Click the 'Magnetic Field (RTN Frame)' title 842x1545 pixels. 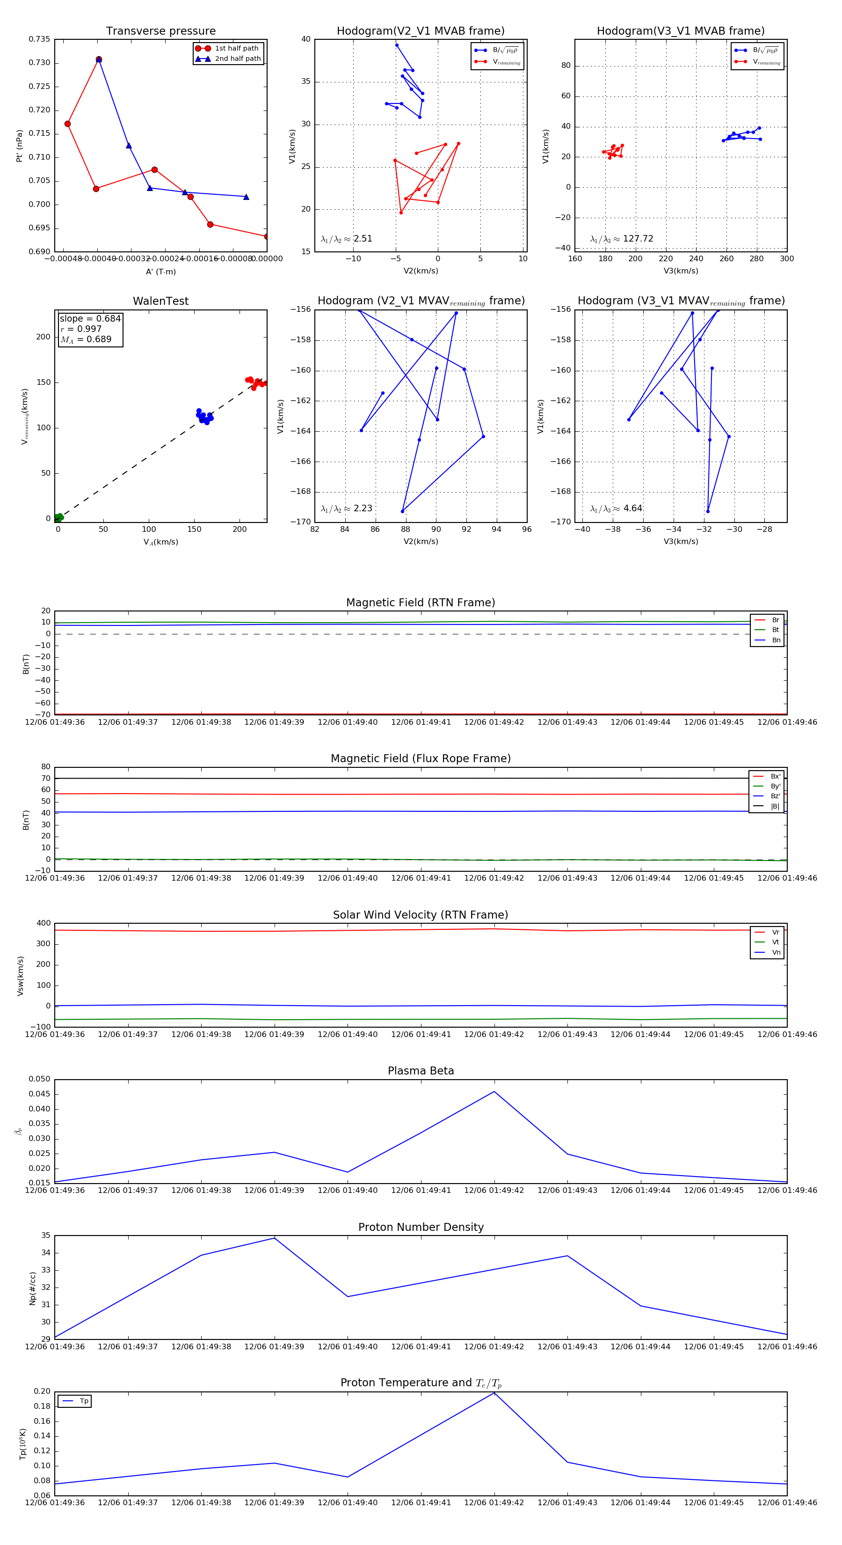(421, 603)
